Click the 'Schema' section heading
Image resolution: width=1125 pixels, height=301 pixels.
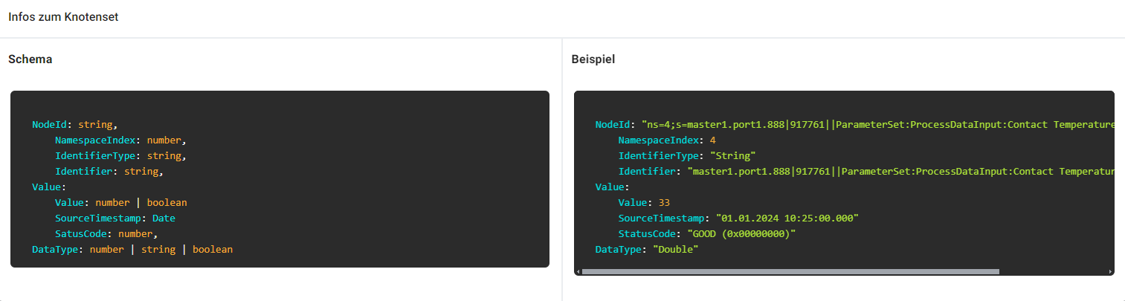tap(30, 59)
